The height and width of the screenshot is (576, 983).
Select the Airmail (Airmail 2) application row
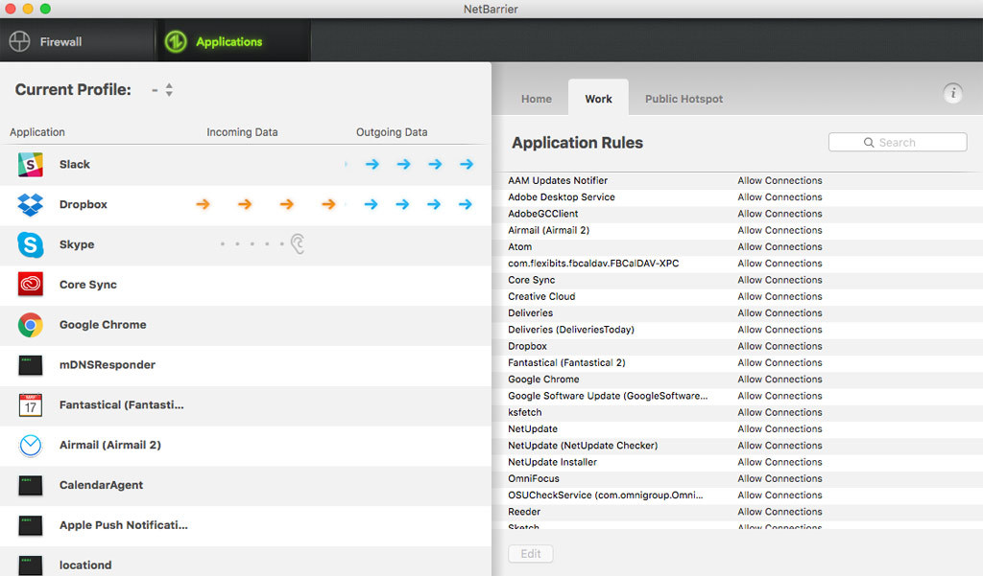(x=245, y=445)
